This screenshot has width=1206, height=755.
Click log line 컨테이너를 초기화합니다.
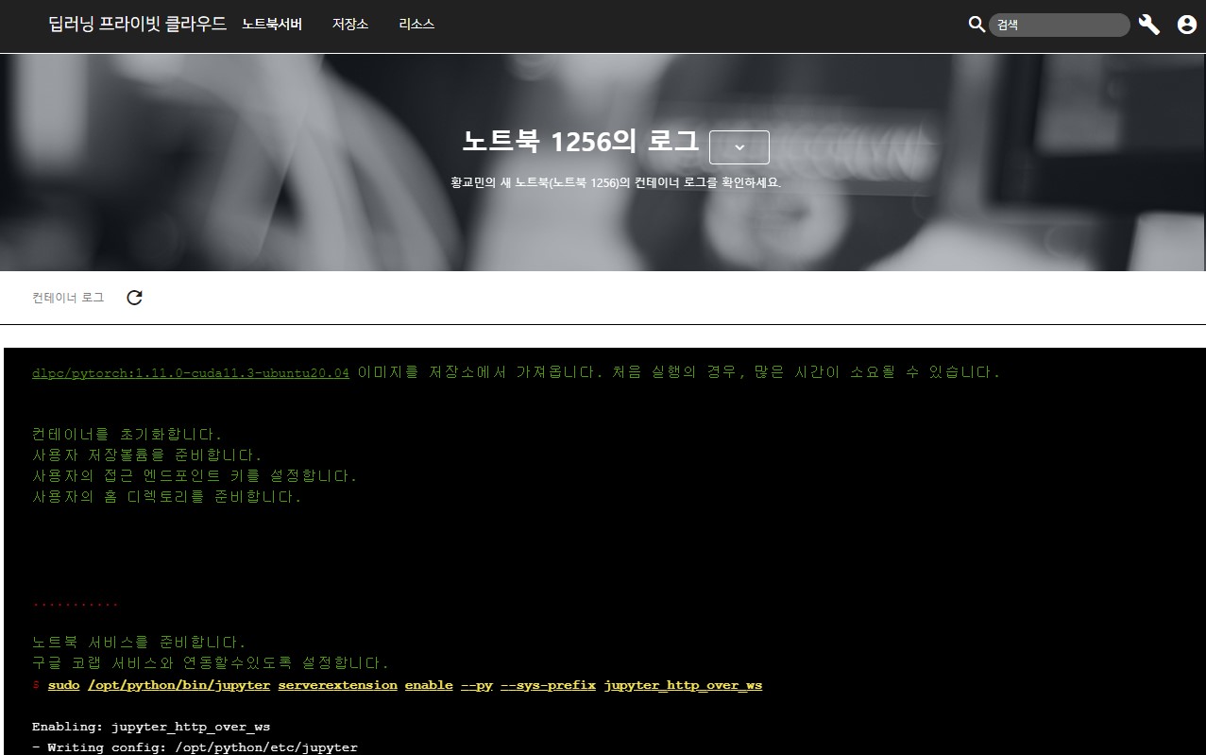tap(127, 435)
